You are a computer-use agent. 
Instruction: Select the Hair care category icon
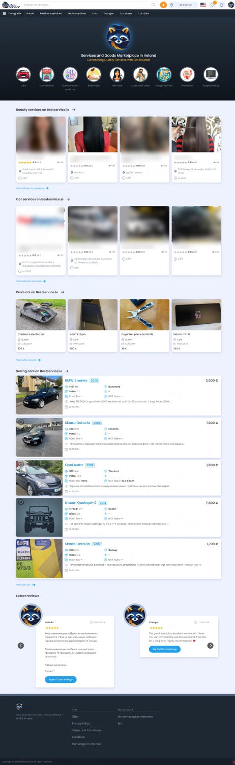click(117, 74)
